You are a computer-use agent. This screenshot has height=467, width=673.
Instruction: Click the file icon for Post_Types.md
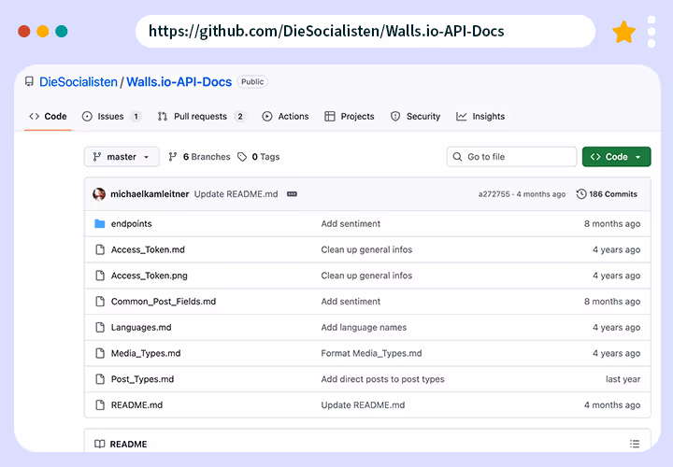click(100, 379)
